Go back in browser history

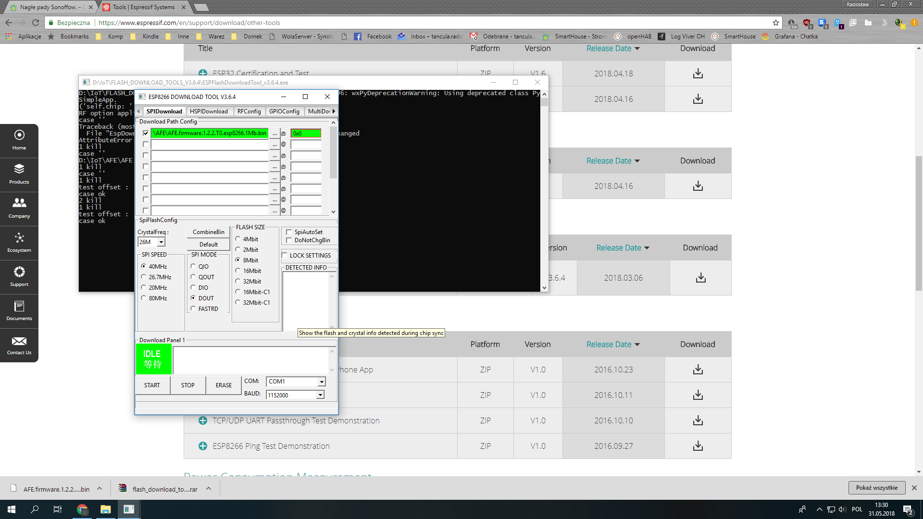(9, 23)
